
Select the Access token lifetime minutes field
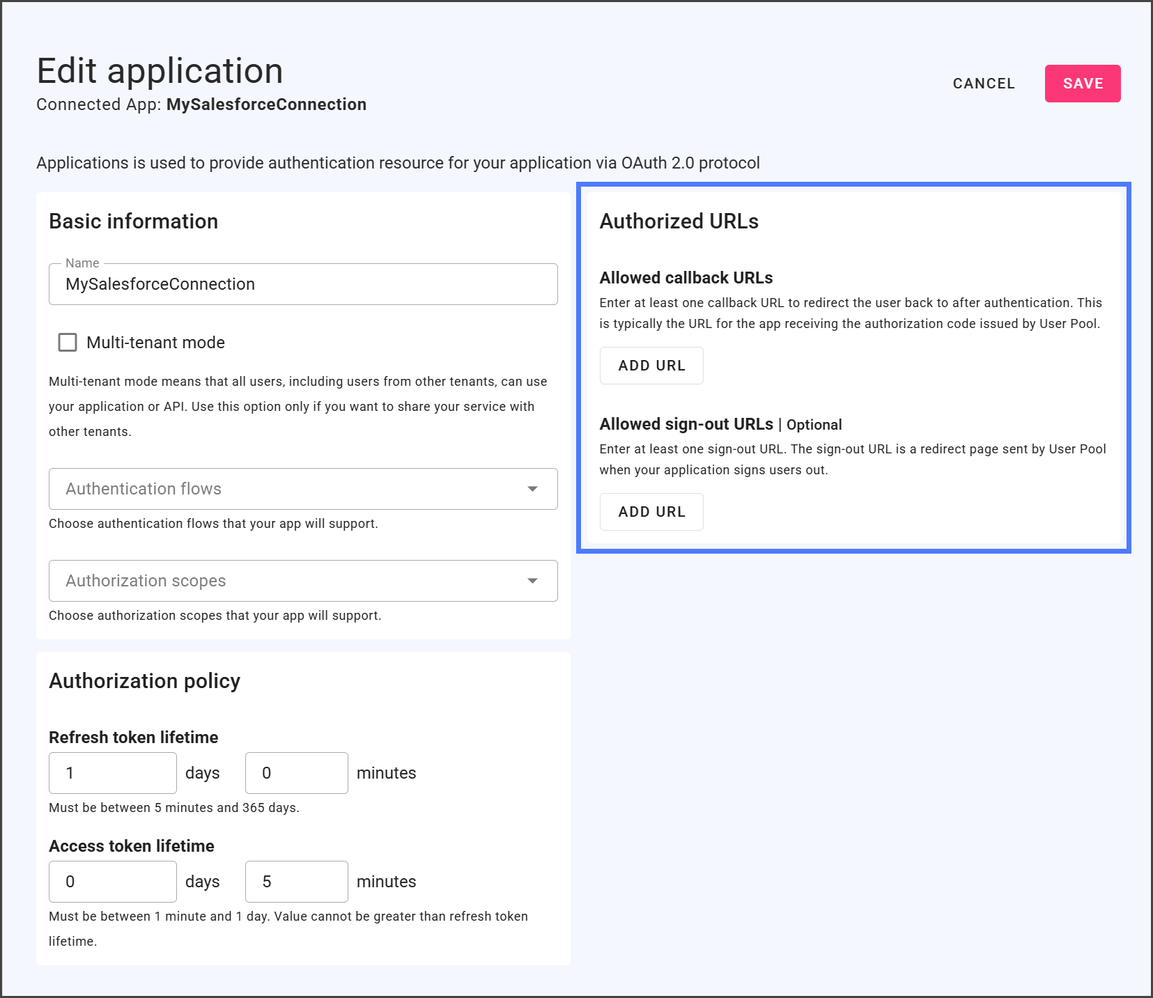296,882
